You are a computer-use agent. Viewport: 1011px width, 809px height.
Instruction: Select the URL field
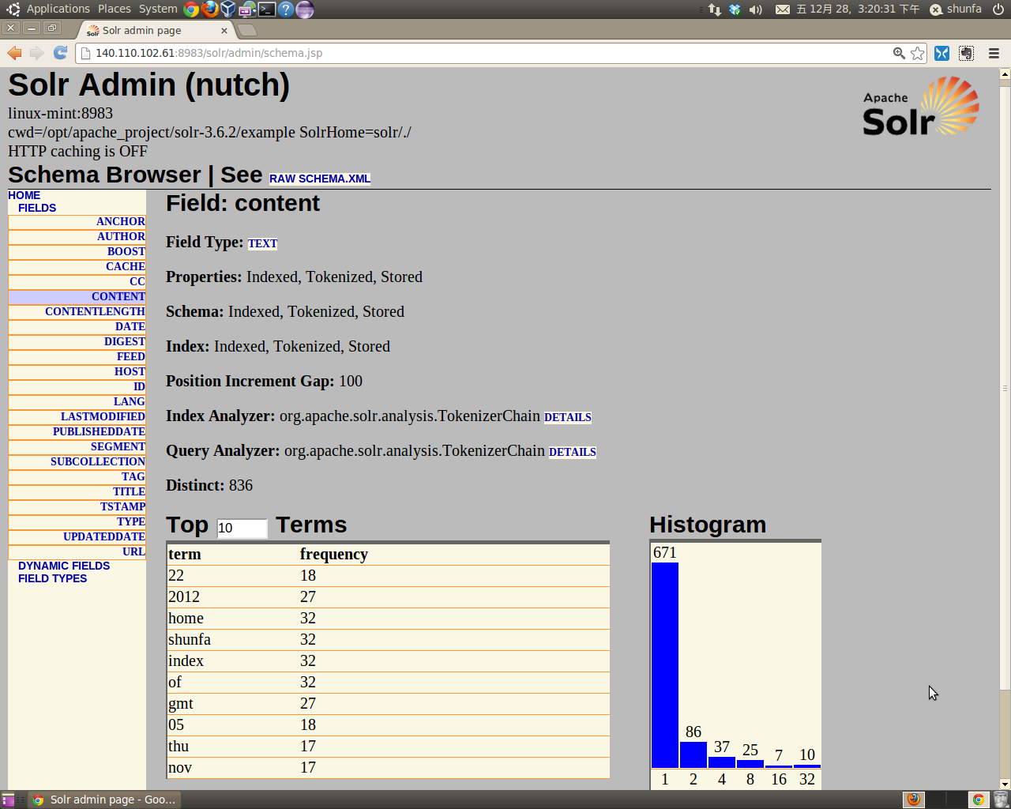(77, 551)
